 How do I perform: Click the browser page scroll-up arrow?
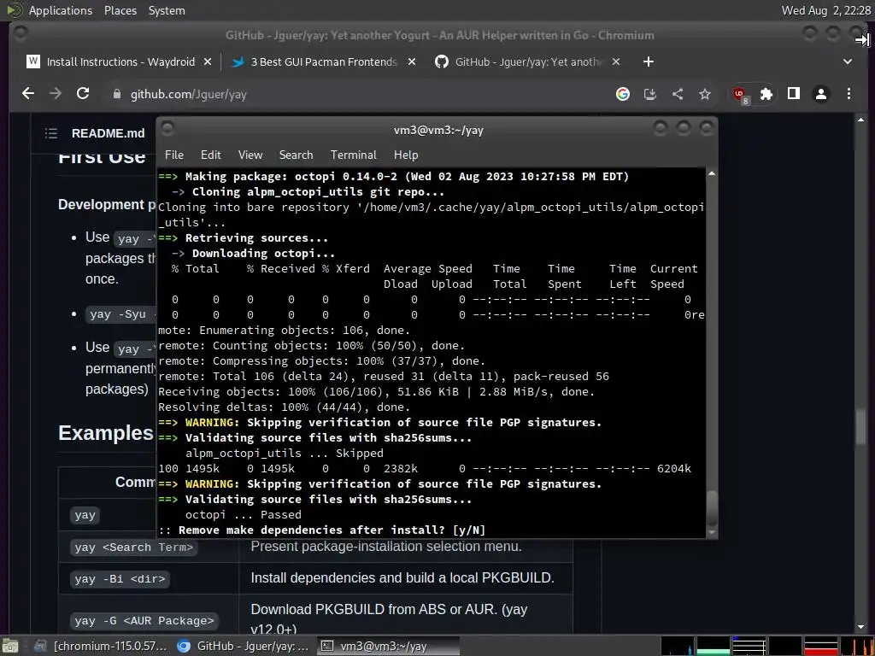860,120
